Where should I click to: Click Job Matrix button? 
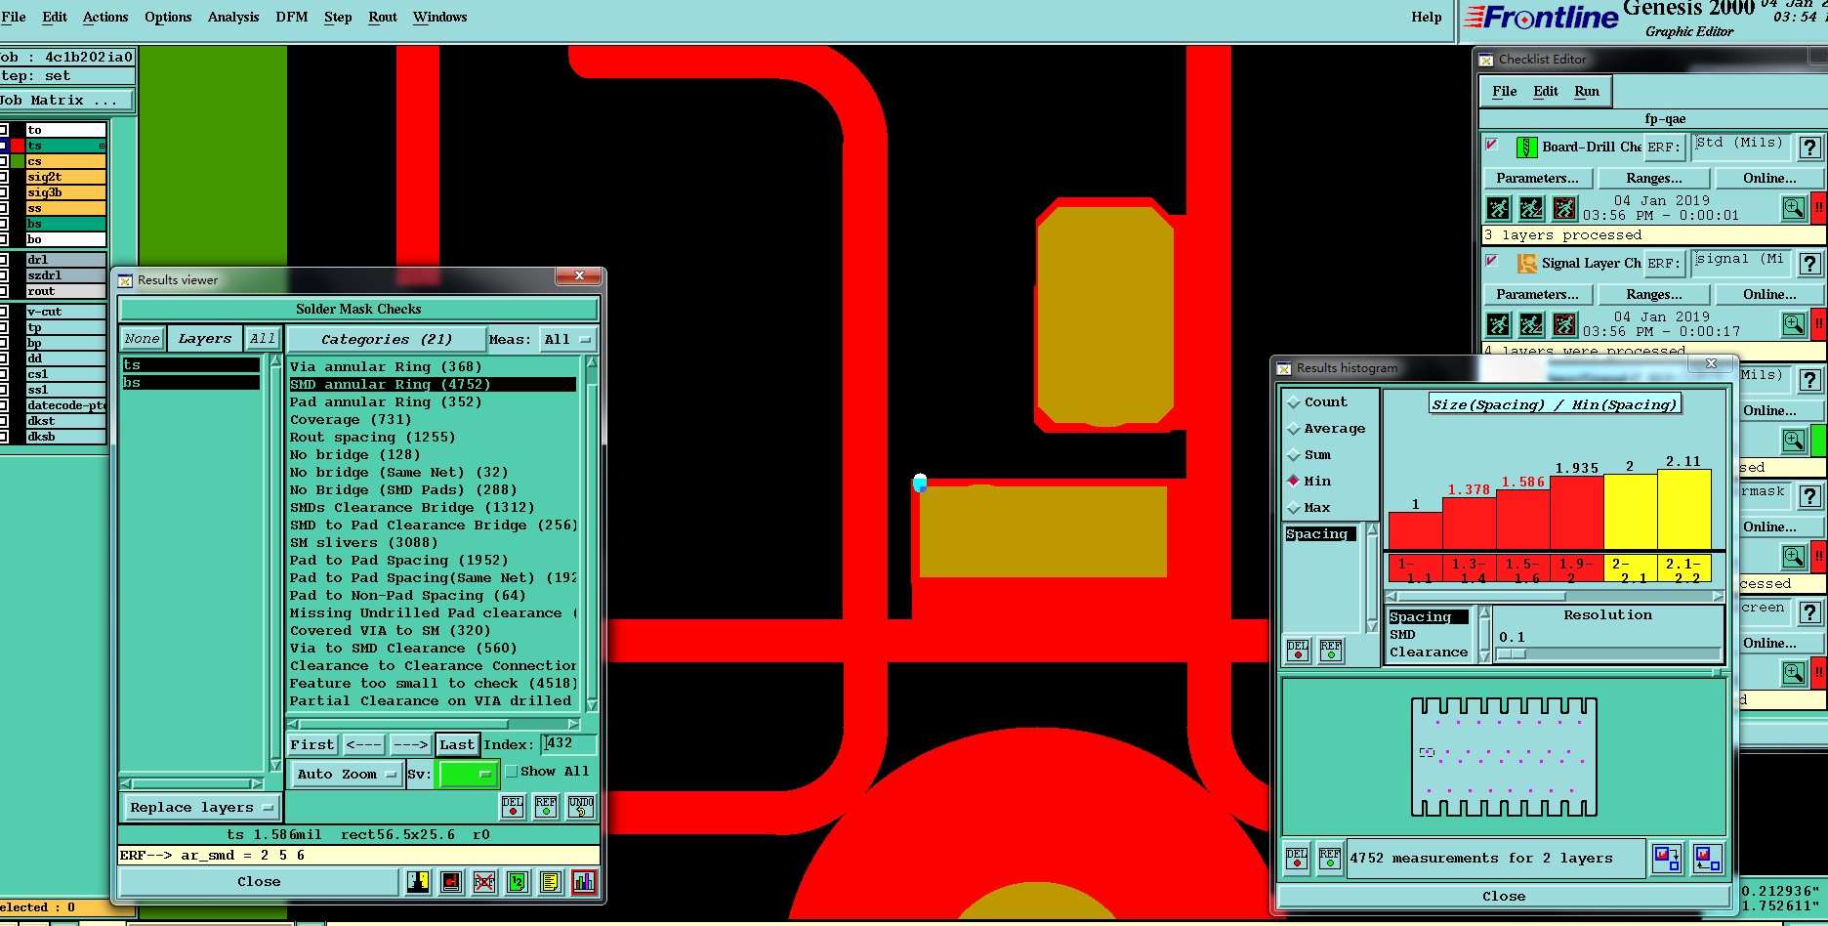(x=66, y=100)
